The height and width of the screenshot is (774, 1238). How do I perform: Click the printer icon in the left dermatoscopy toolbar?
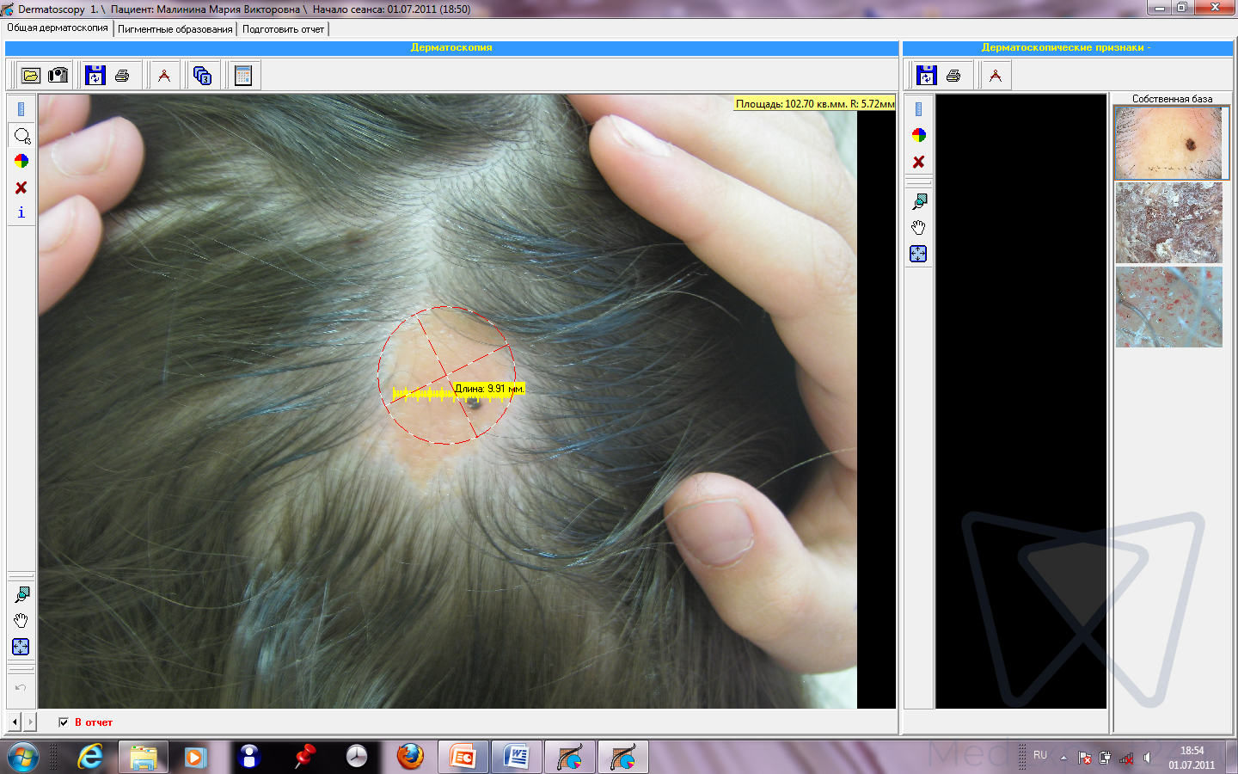click(122, 76)
